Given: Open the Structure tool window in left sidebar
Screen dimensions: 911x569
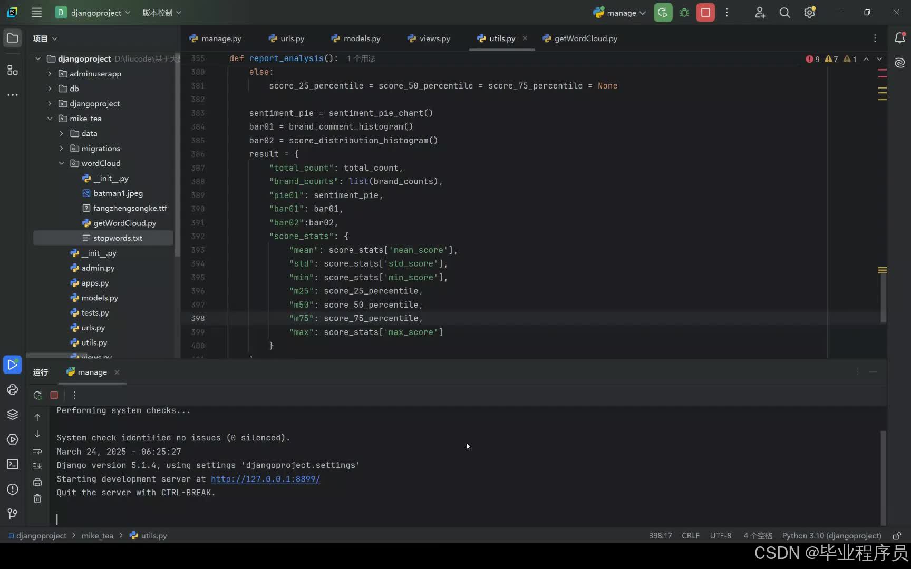Looking at the screenshot, I should pos(13,70).
